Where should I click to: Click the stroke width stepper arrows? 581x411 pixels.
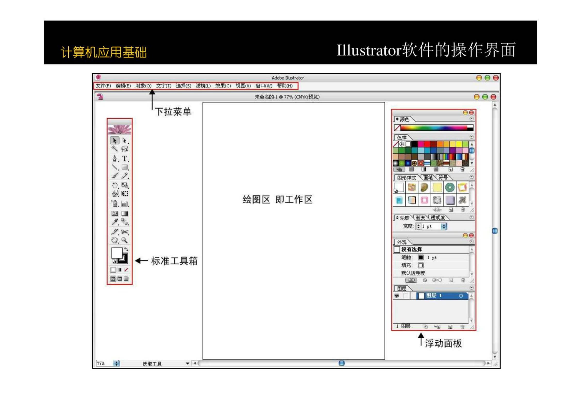pos(418,226)
